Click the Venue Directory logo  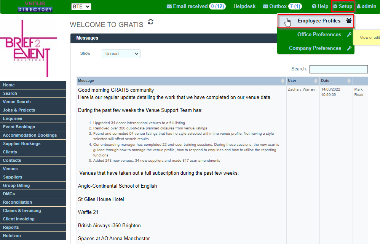point(35,6)
